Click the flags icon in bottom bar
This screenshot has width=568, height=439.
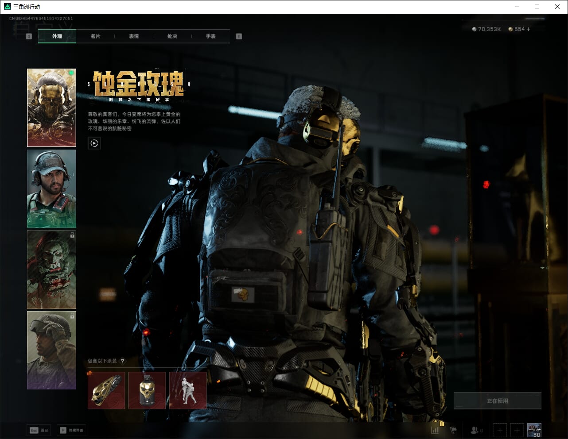(x=453, y=430)
